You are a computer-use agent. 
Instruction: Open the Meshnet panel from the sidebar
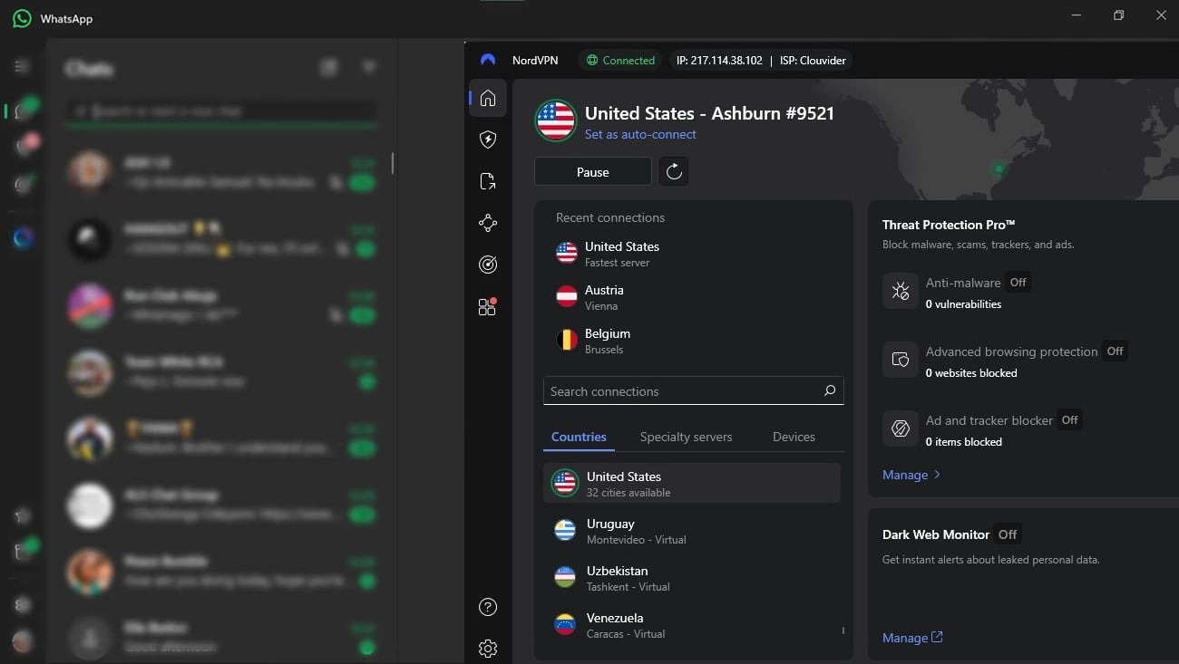click(x=488, y=223)
